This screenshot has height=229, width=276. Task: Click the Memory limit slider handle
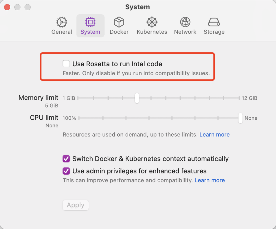click(137, 98)
